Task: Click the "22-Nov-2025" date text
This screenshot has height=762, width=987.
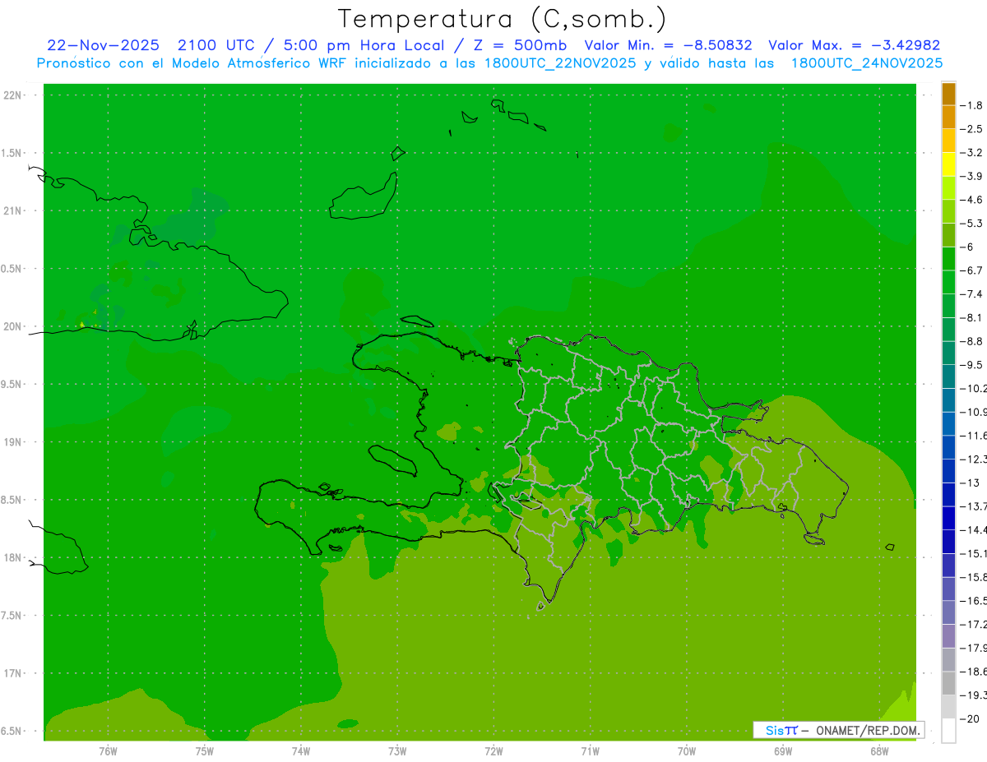Action: (103, 45)
